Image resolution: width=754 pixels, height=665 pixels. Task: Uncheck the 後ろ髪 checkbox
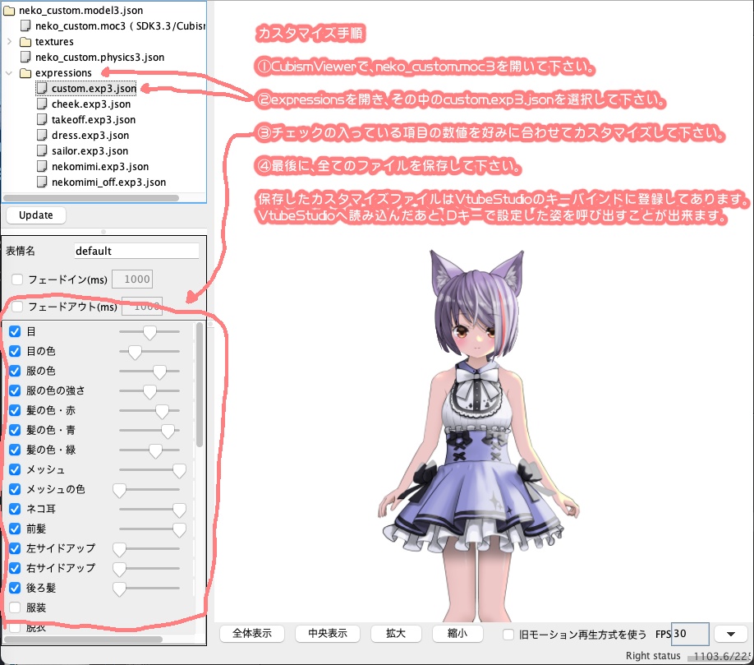coord(15,588)
